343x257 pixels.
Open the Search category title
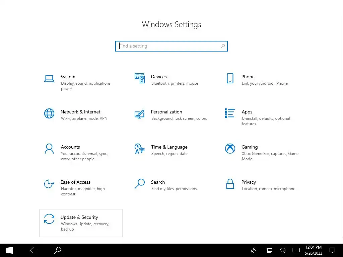[x=158, y=182]
